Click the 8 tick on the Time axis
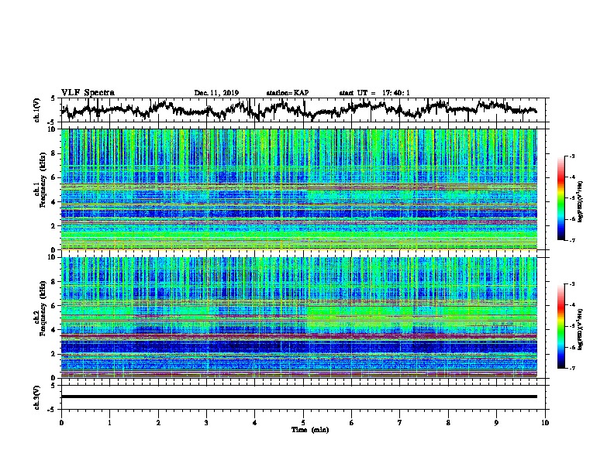Image resolution: width=614 pixels, height=474 pixels. tap(448, 422)
